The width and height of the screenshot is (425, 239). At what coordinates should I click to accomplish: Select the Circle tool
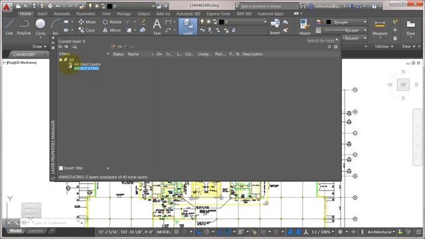pyautogui.click(x=41, y=27)
